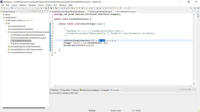Open the Coverage dropdown arrow

(x=53, y=8)
